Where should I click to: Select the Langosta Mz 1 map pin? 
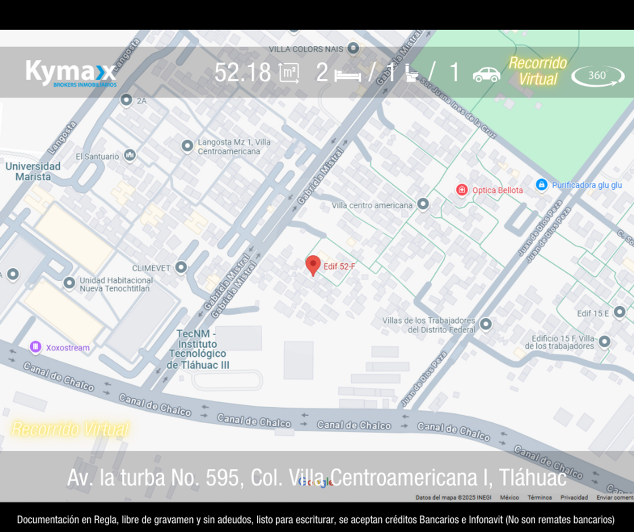[x=187, y=146]
